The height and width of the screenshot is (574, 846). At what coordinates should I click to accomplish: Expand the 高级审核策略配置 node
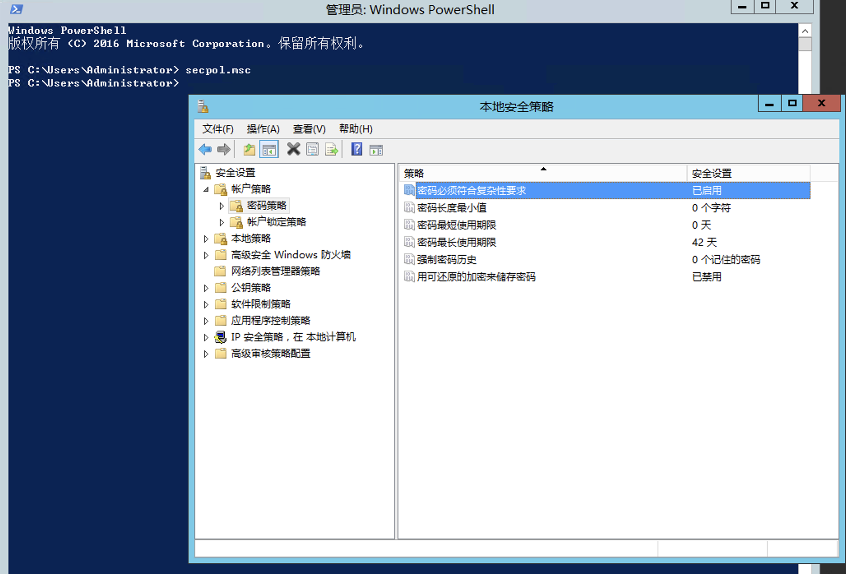206,354
